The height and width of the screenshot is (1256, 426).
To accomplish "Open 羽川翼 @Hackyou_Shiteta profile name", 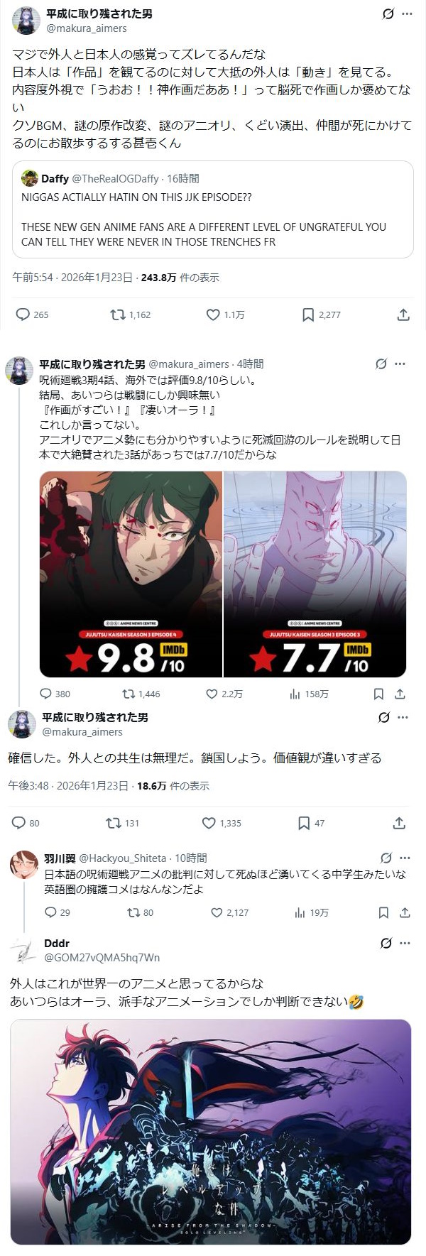I will point(59,858).
